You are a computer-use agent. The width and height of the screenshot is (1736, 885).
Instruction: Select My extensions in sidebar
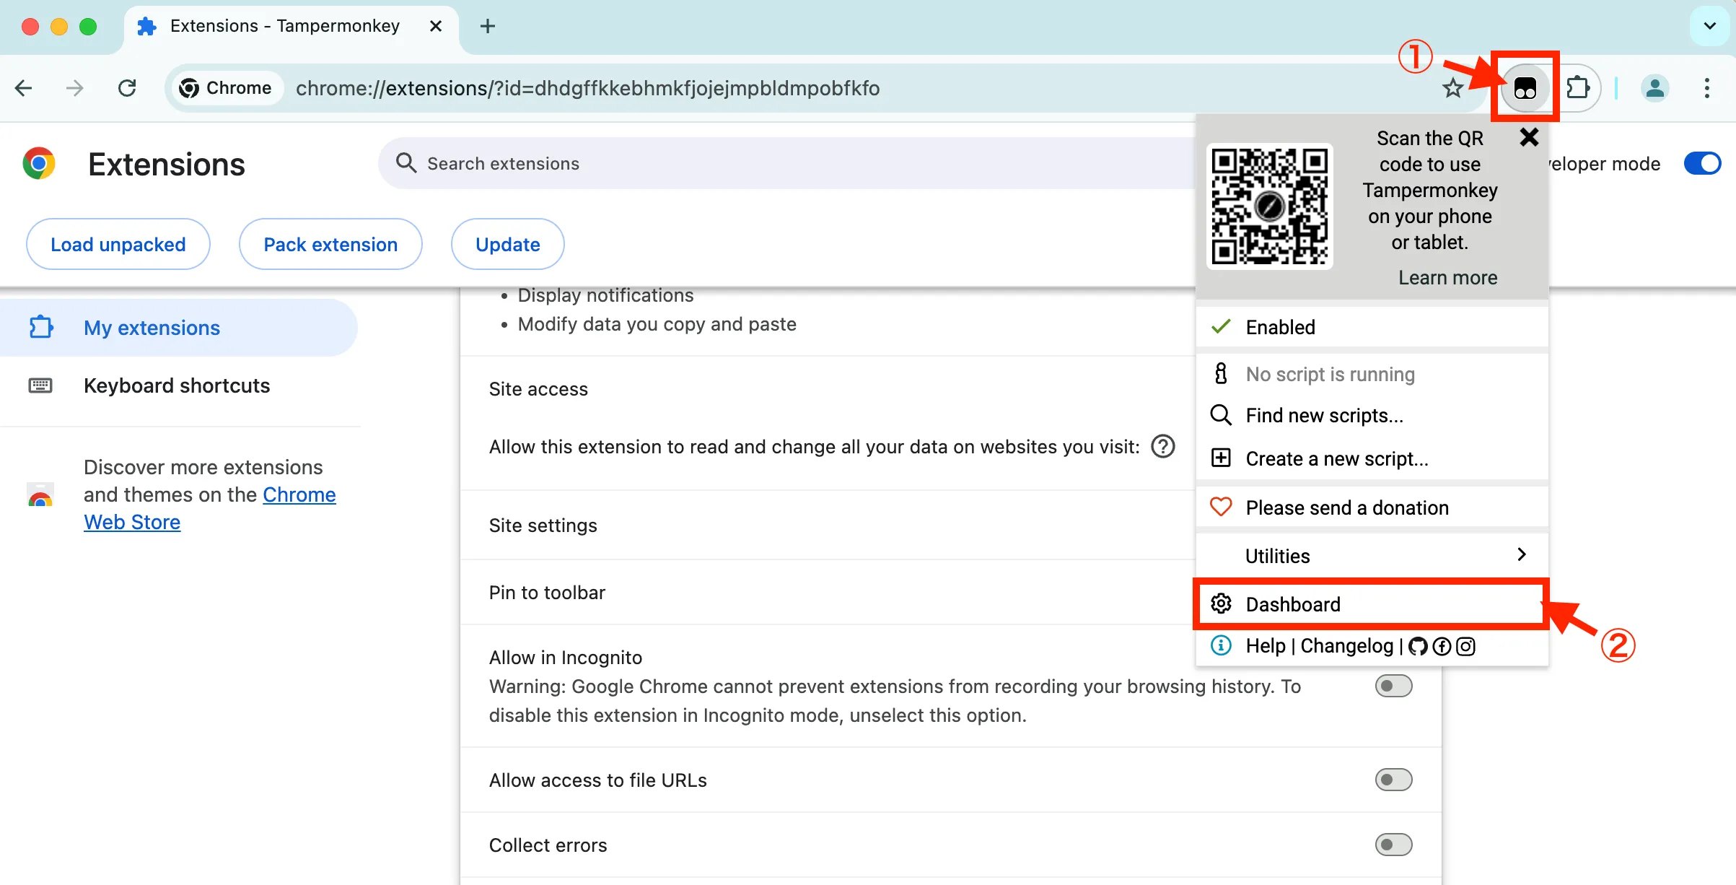click(x=178, y=328)
